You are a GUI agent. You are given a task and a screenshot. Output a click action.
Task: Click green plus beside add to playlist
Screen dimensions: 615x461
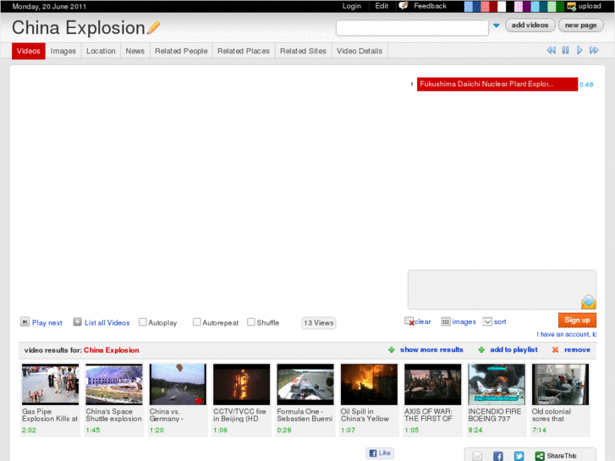(x=481, y=349)
